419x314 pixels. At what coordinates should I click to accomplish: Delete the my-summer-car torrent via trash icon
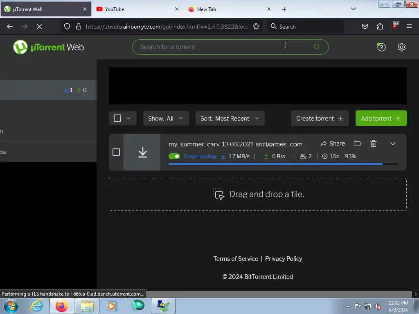(373, 144)
